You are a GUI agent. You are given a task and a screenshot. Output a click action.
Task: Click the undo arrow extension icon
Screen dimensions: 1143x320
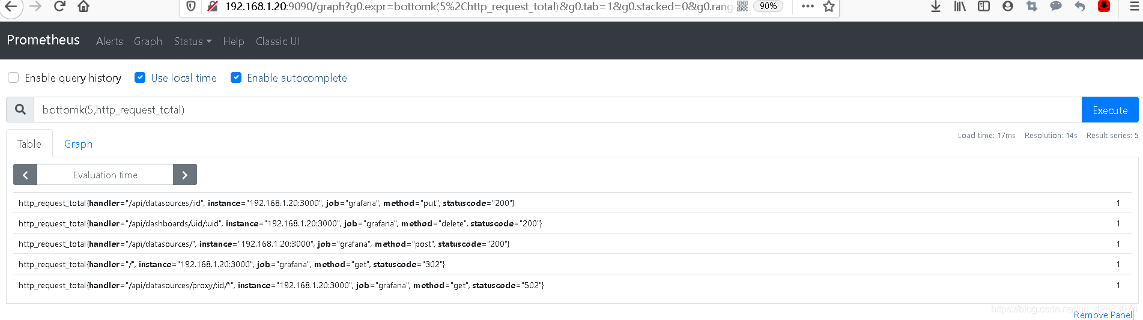pyautogui.click(x=1080, y=7)
